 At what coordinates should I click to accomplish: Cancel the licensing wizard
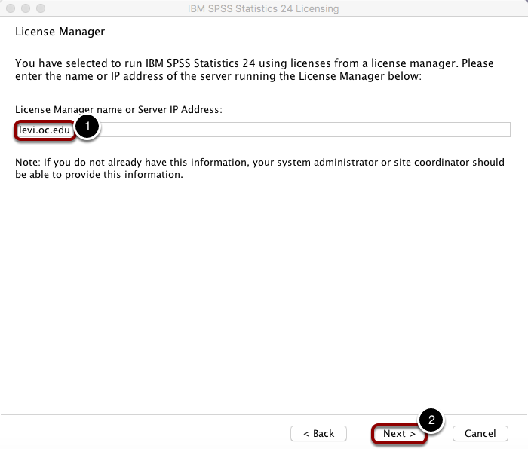click(x=480, y=433)
